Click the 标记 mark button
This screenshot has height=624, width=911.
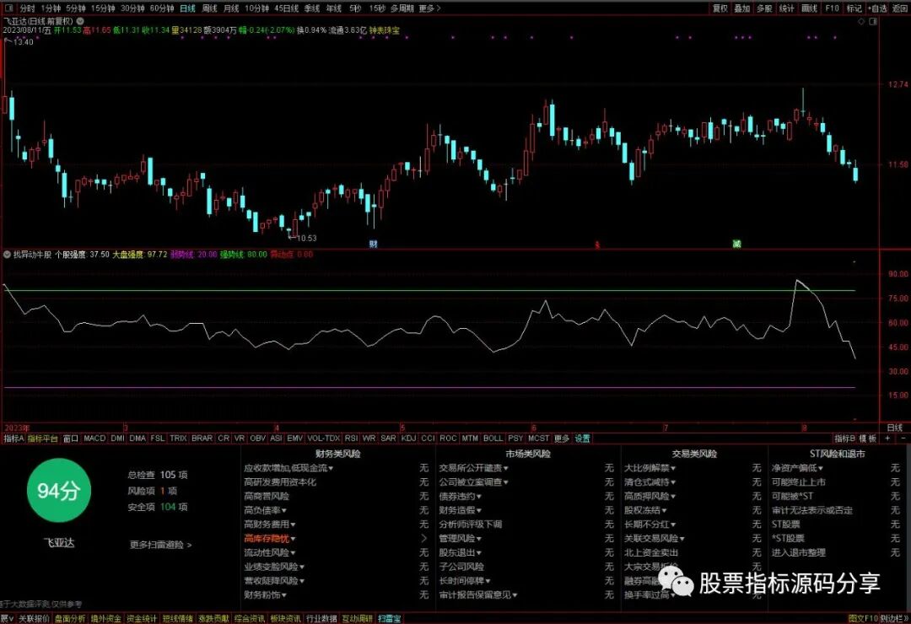pyautogui.click(x=854, y=8)
